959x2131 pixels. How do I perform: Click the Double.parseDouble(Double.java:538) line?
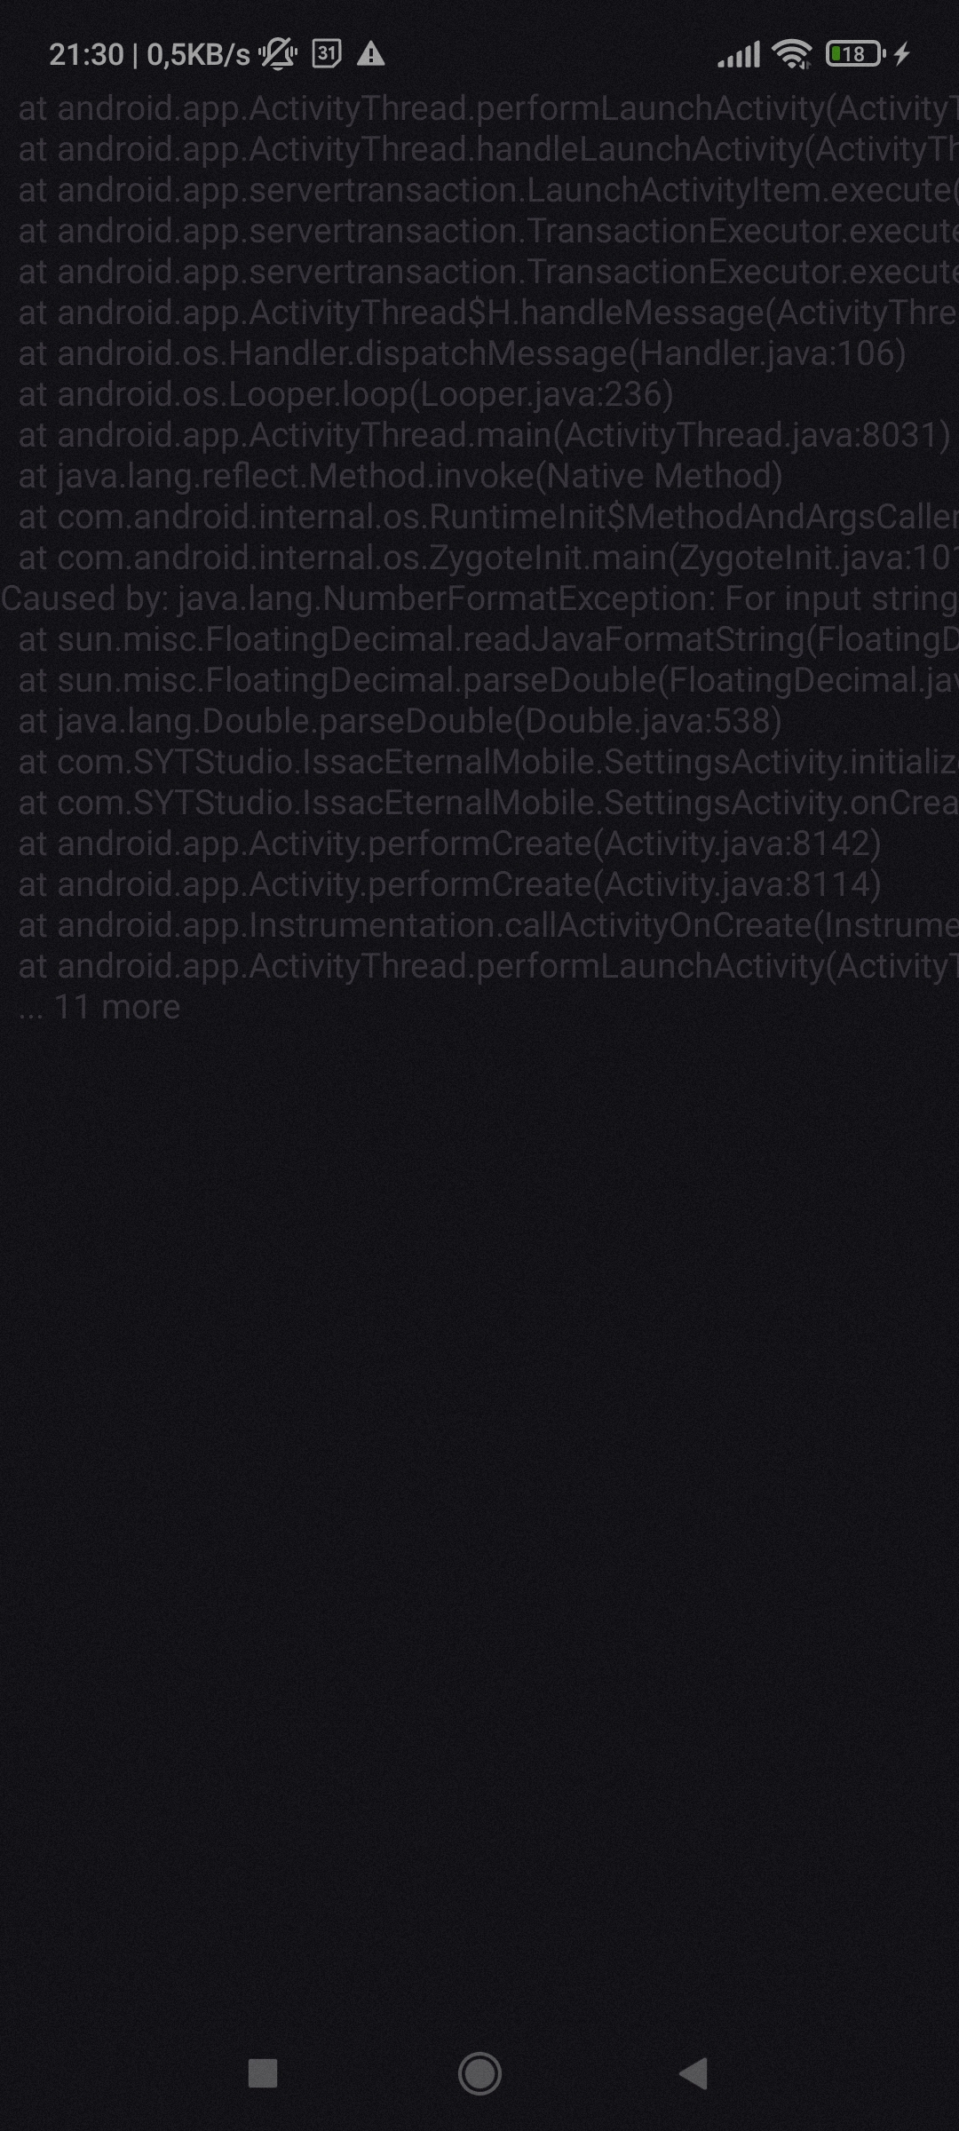(x=400, y=721)
